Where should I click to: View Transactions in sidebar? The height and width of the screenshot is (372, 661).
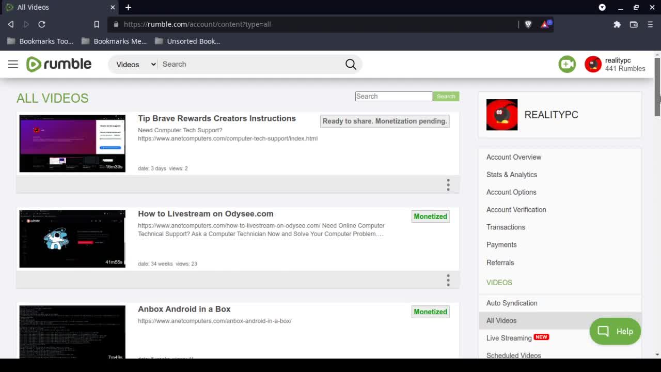tap(506, 227)
